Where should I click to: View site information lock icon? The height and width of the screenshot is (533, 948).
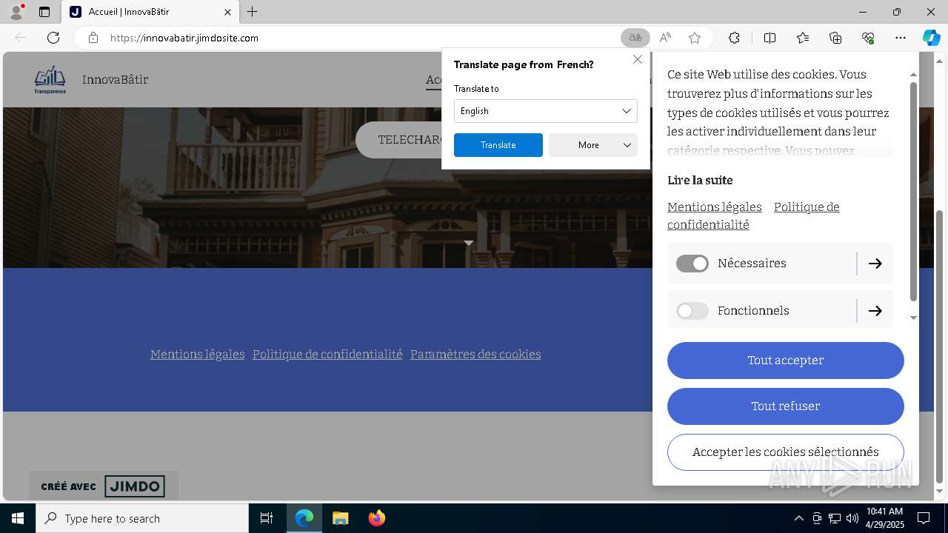click(93, 38)
